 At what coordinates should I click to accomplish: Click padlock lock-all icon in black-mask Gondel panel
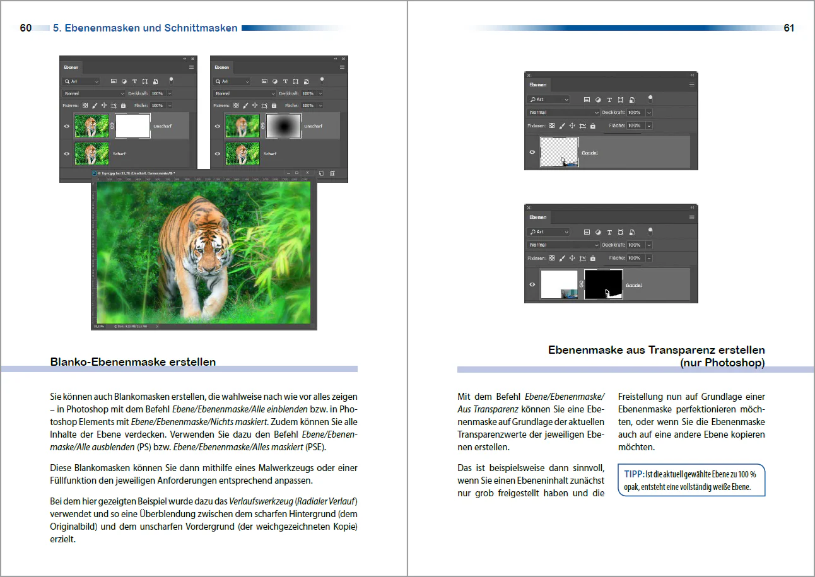tap(592, 259)
